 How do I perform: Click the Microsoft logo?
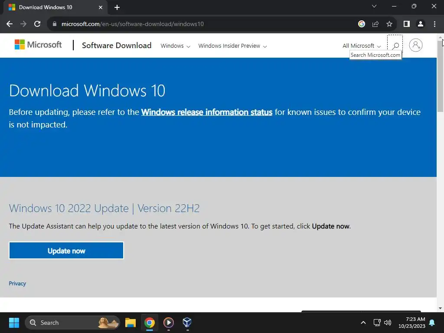click(38, 45)
